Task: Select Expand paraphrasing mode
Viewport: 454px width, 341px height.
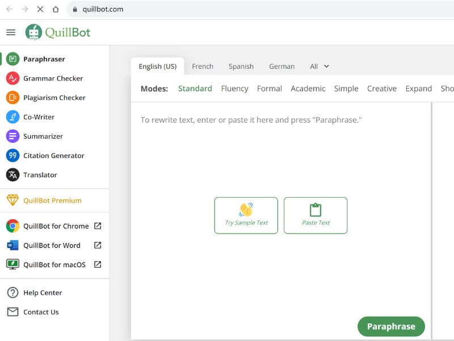Action: pyautogui.click(x=418, y=89)
